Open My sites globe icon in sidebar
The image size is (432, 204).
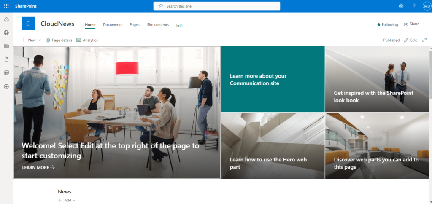point(6,33)
